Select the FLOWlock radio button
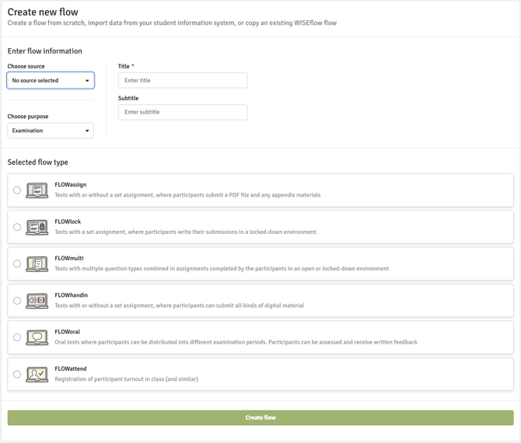Image resolution: width=521 pixels, height=443 pixels. 17,227
